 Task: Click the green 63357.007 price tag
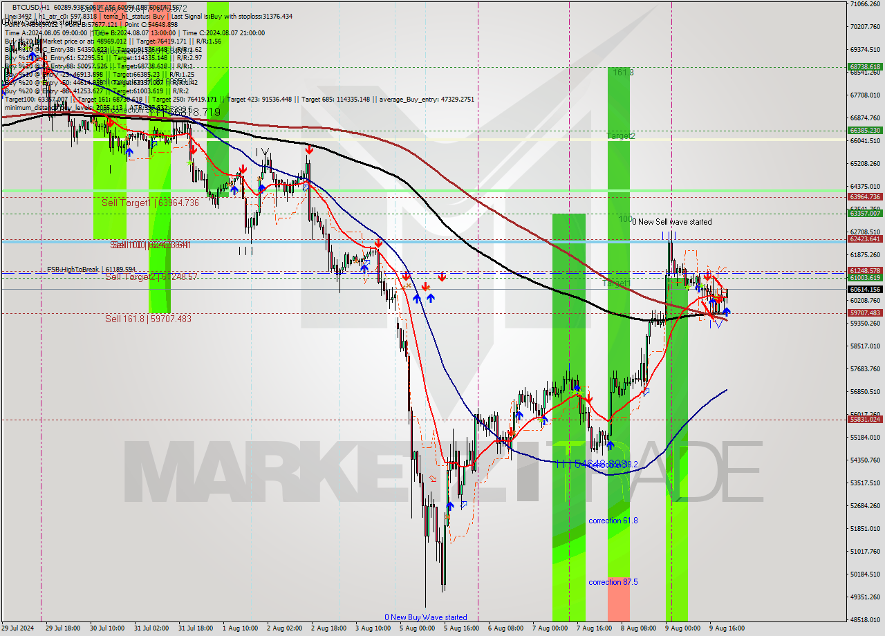pos(864,213)
